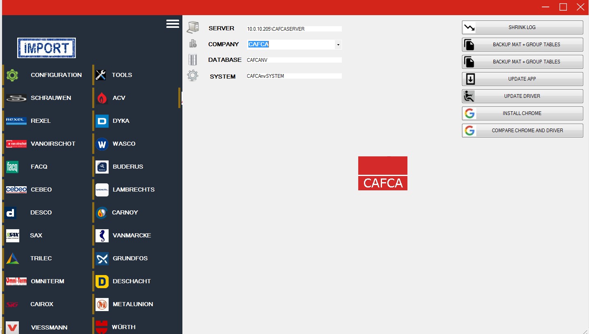Focus the Server address field

(294, 29)
